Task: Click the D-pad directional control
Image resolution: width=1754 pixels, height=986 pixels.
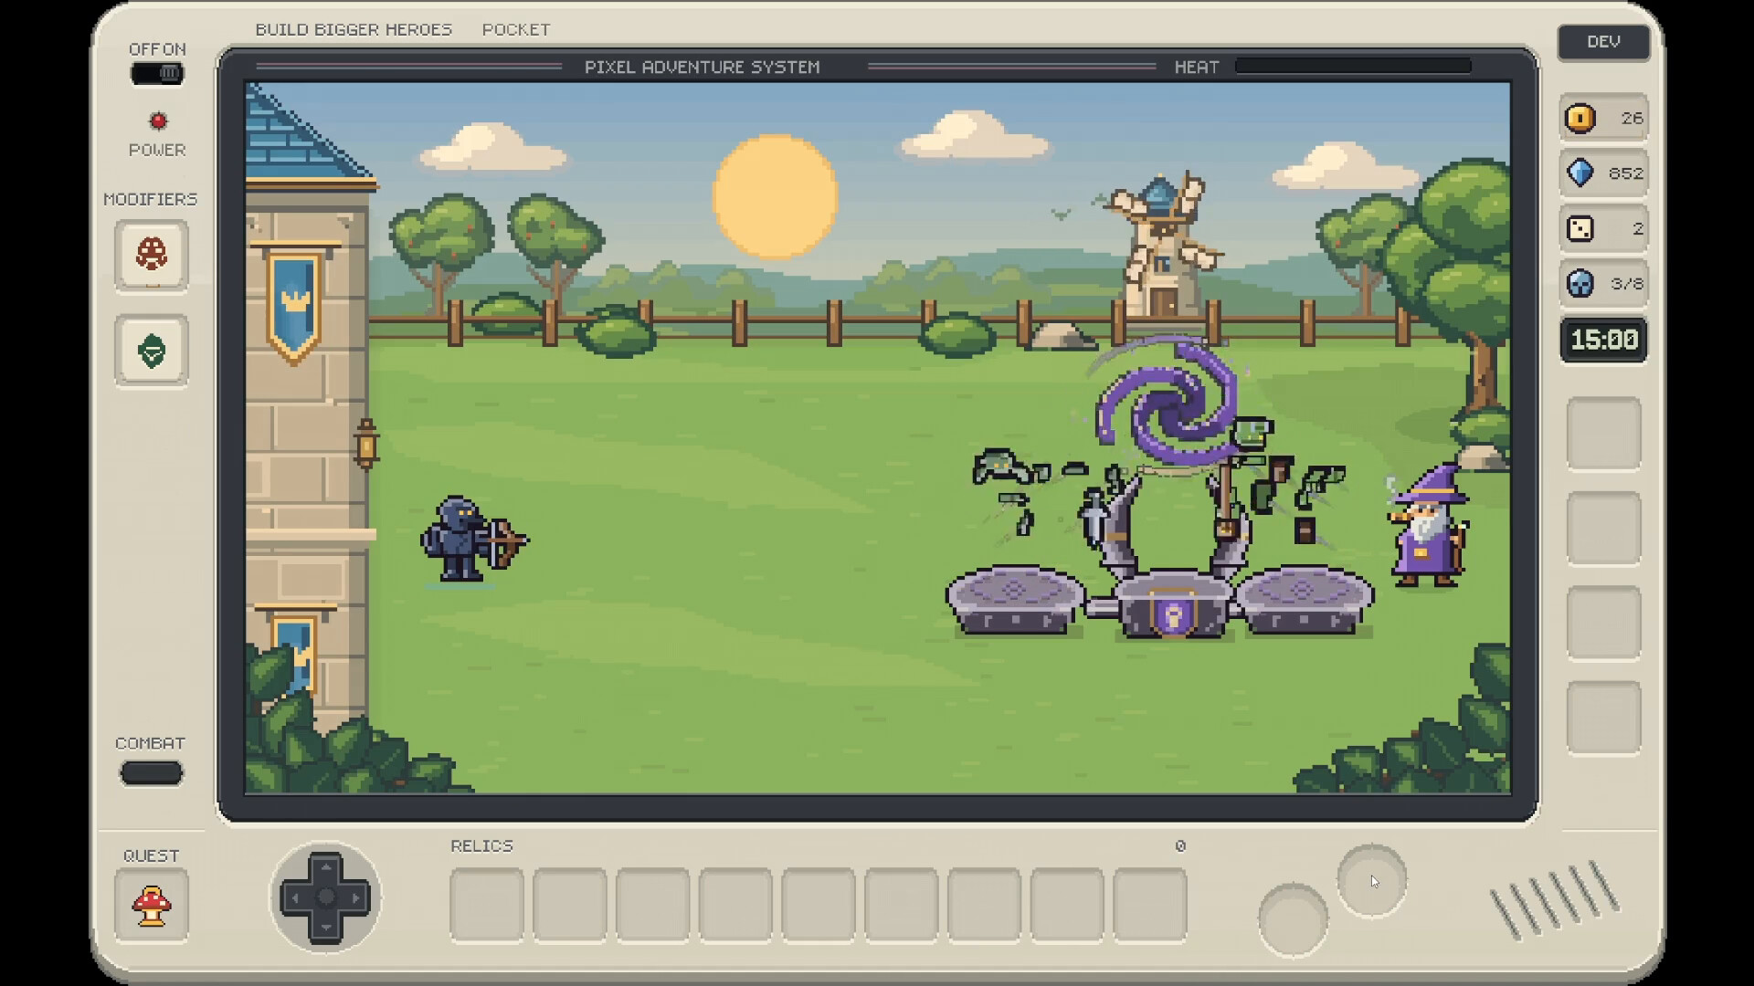Action: coord(325,897)
